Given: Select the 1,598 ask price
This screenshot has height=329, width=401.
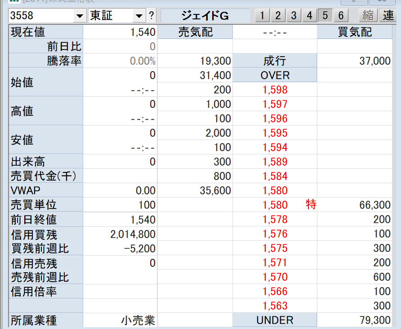Looking at the screenshot, I should 275,90.
